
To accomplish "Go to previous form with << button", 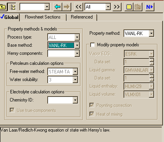I will 79,7.
